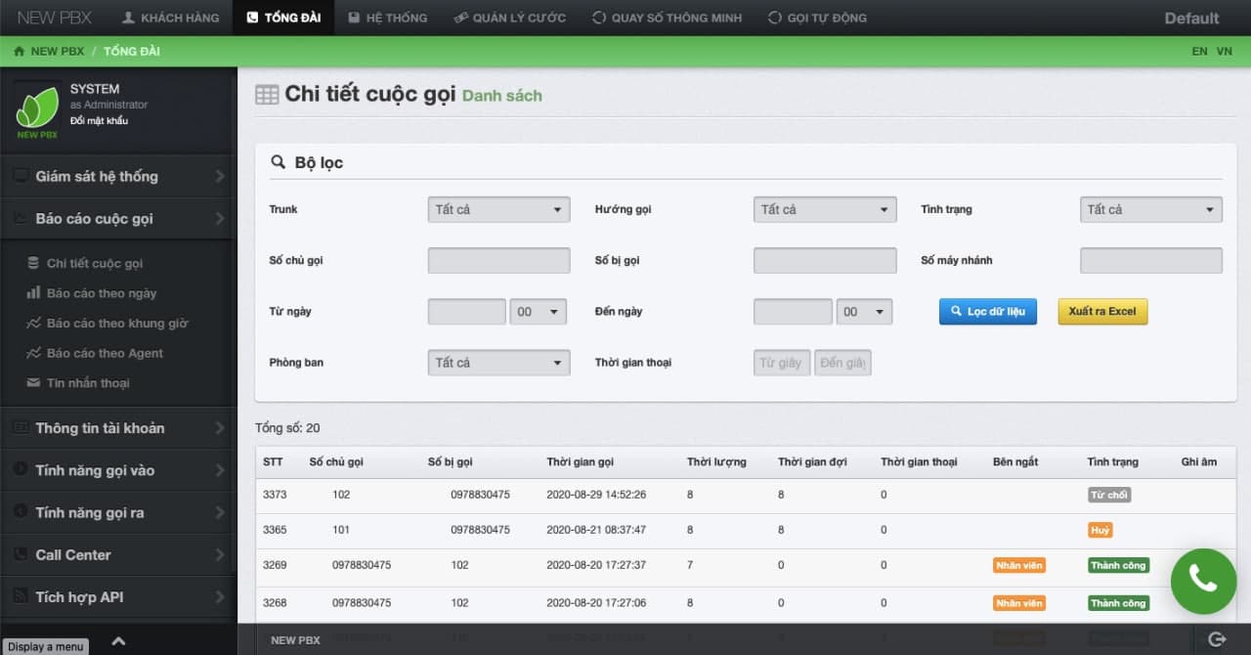Click the Call Center sidebar icon
Viewport: 1251px width, 655px height.
(20, 554)
